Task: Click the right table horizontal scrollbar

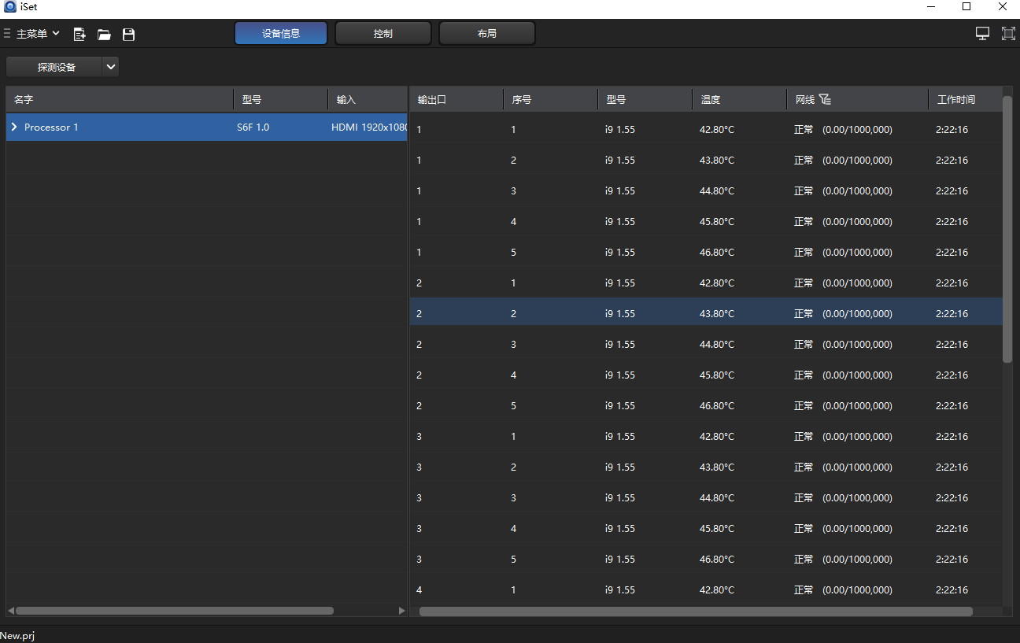Action: (696, 611)
